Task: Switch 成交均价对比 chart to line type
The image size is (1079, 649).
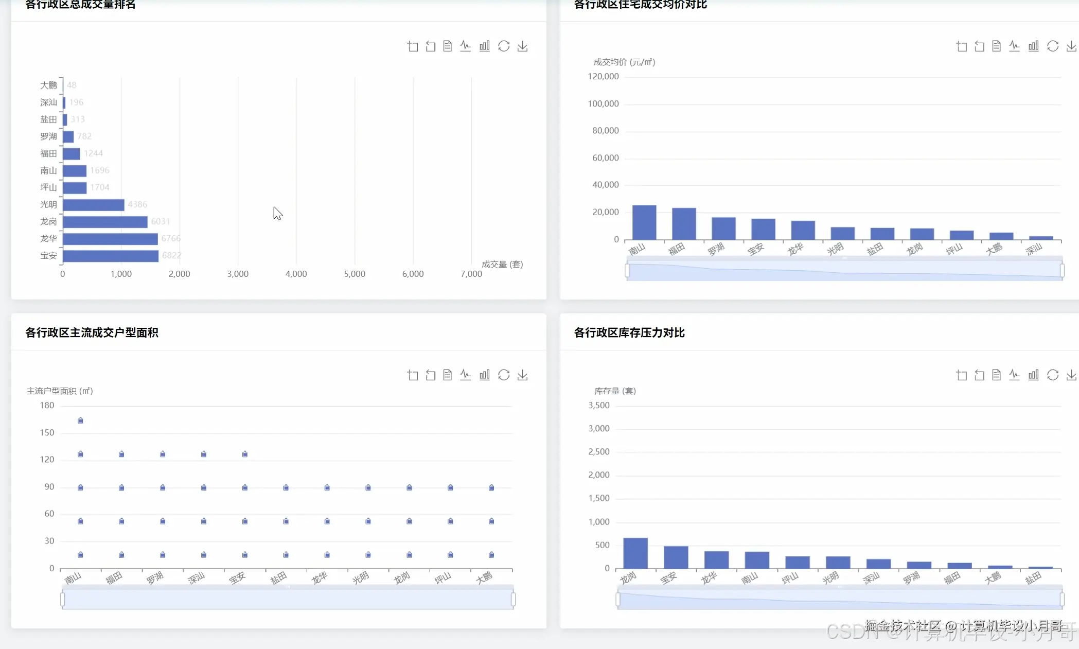Action: pos(1015,46)
